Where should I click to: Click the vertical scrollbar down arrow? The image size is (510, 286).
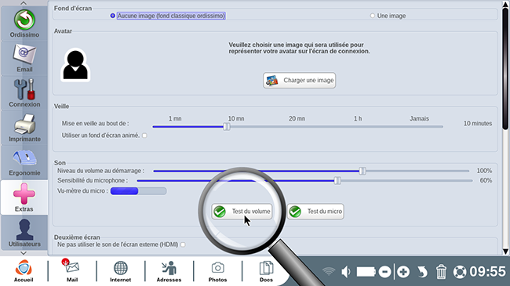(505, 252)
